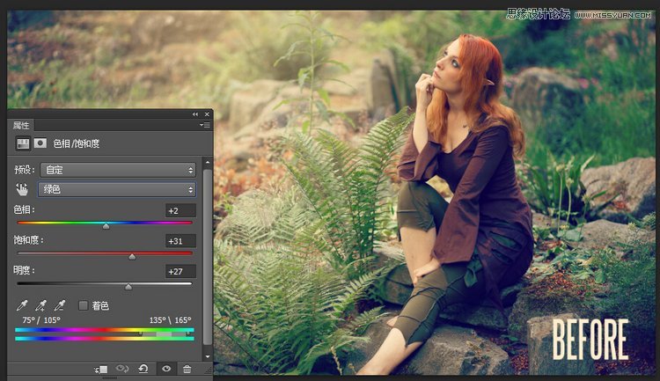Image resolution: width=660 pixels, height=381 pixels.
Task: Click the 色相 hue value field
Action: tap(180, 211)
